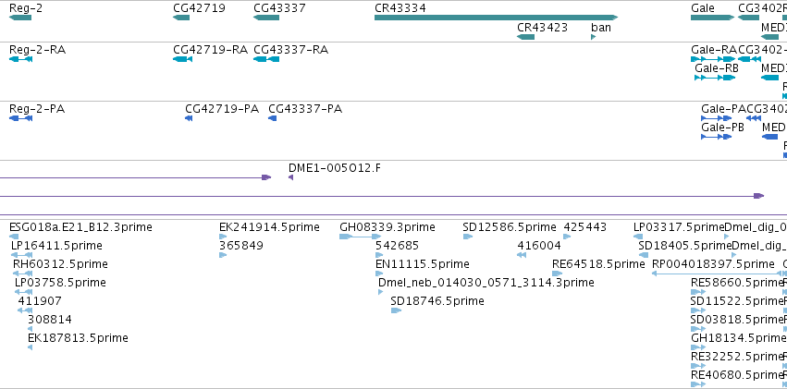Select the SD03818.5prime EST
The height and width of the screenshot is (389, 787).
click(698, 329)
